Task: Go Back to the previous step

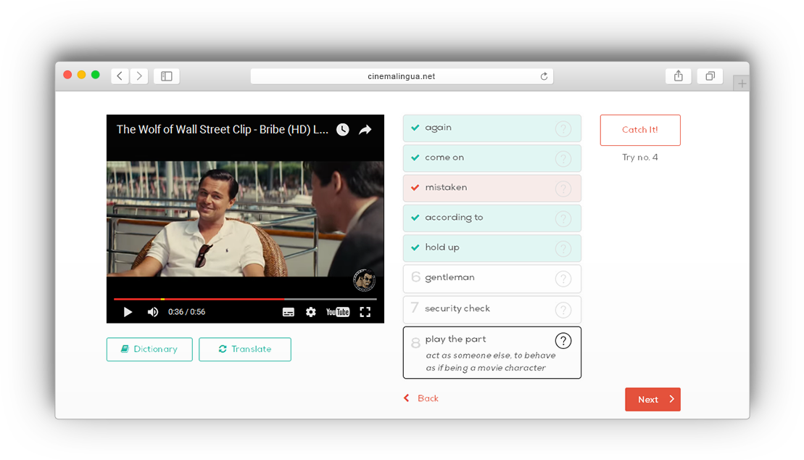Action: point(421,398)
